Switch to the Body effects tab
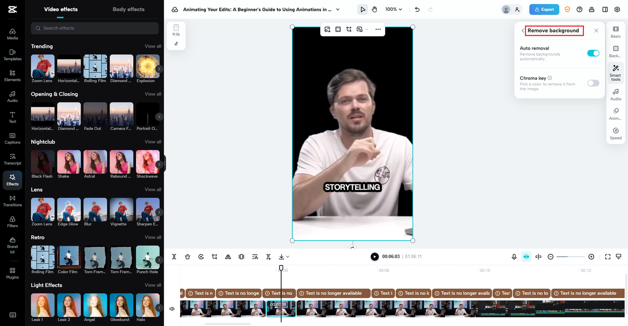The image size is (628, 326). (128, 9)
